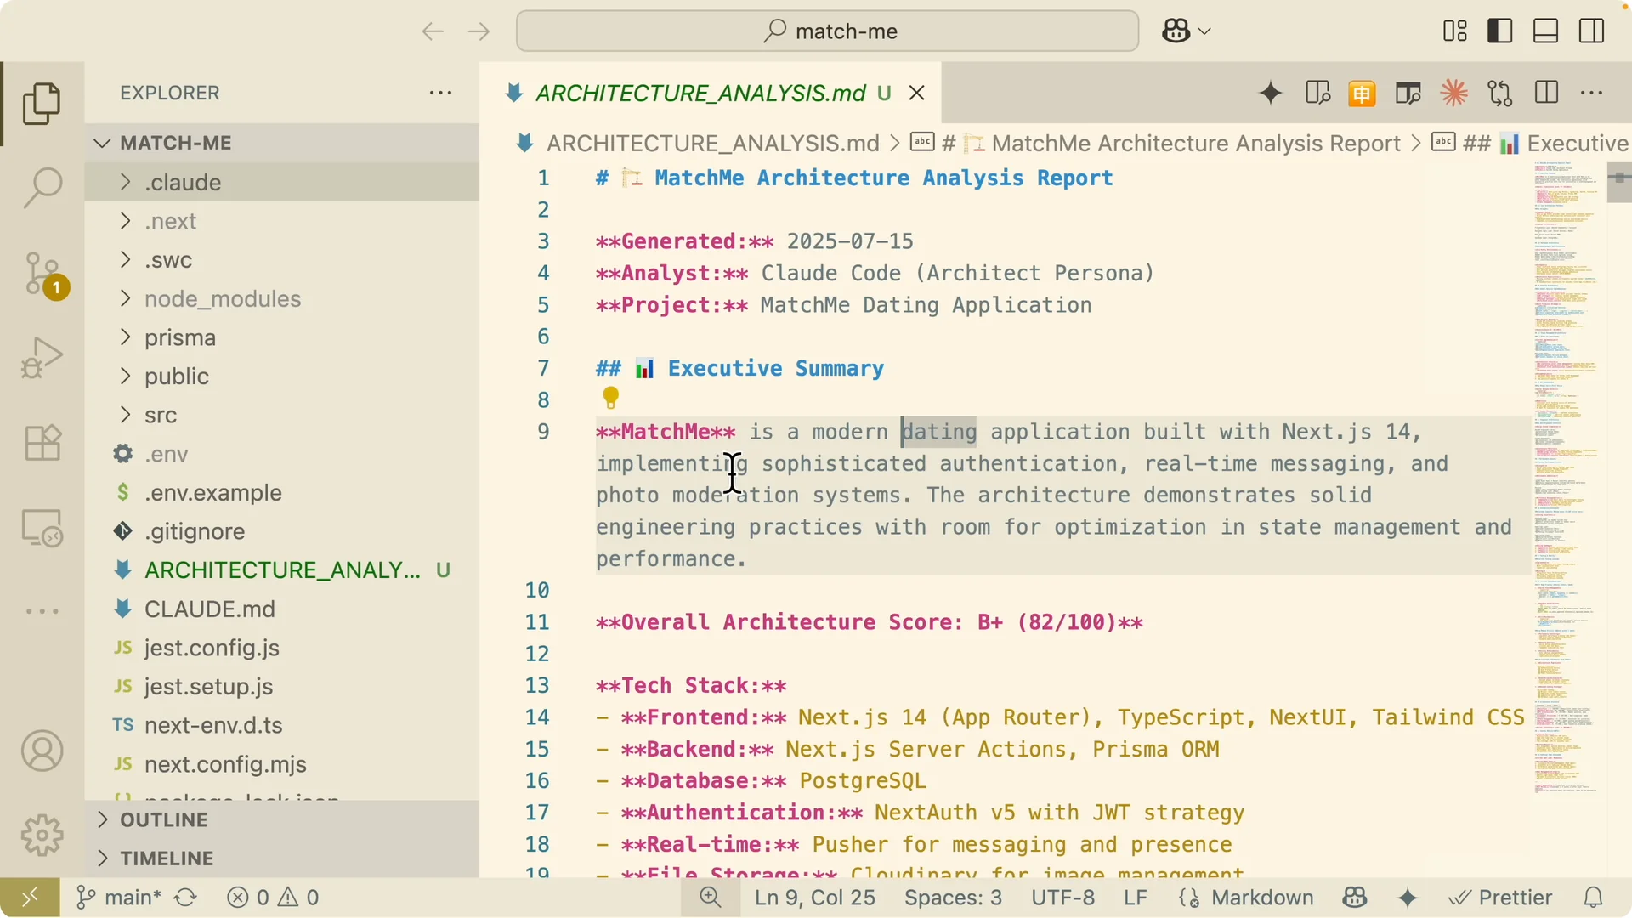This screenshot has height=918, width=1632.
Task: Close the ARCHITECTURE_ANALYSIS.md tab
Action: [916, 93]
